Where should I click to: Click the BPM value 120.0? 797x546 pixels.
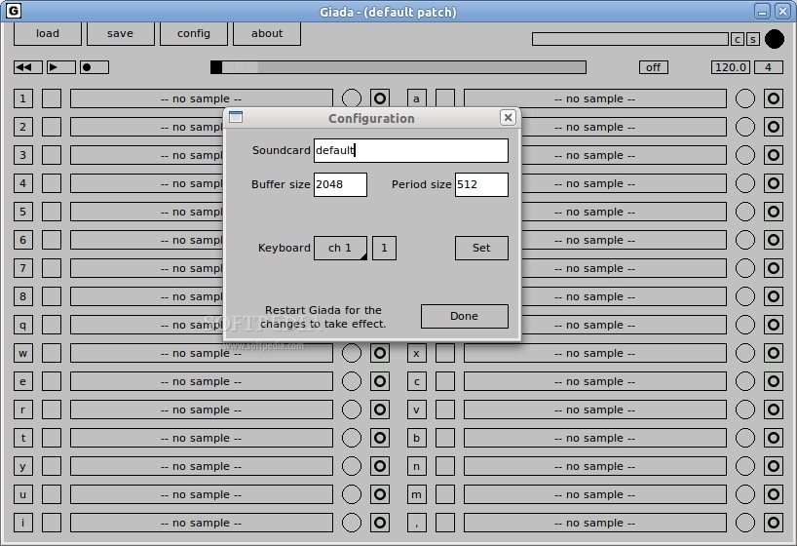tap(731, 67)
